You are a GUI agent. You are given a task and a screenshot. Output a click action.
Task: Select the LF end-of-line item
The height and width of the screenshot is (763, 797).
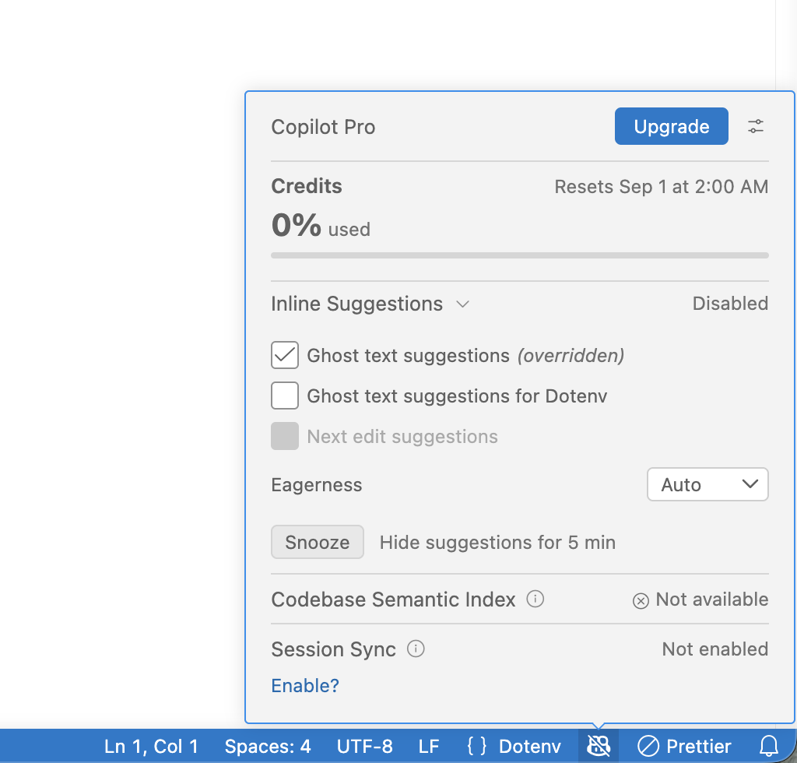429,746
